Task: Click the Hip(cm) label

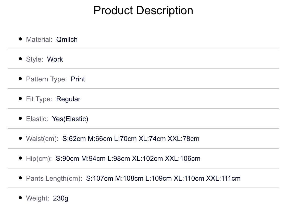Action: tap(39, 159)
